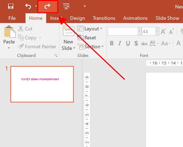Copy the selected content
The image size is (183, 147).
click(x=27, y=38)
